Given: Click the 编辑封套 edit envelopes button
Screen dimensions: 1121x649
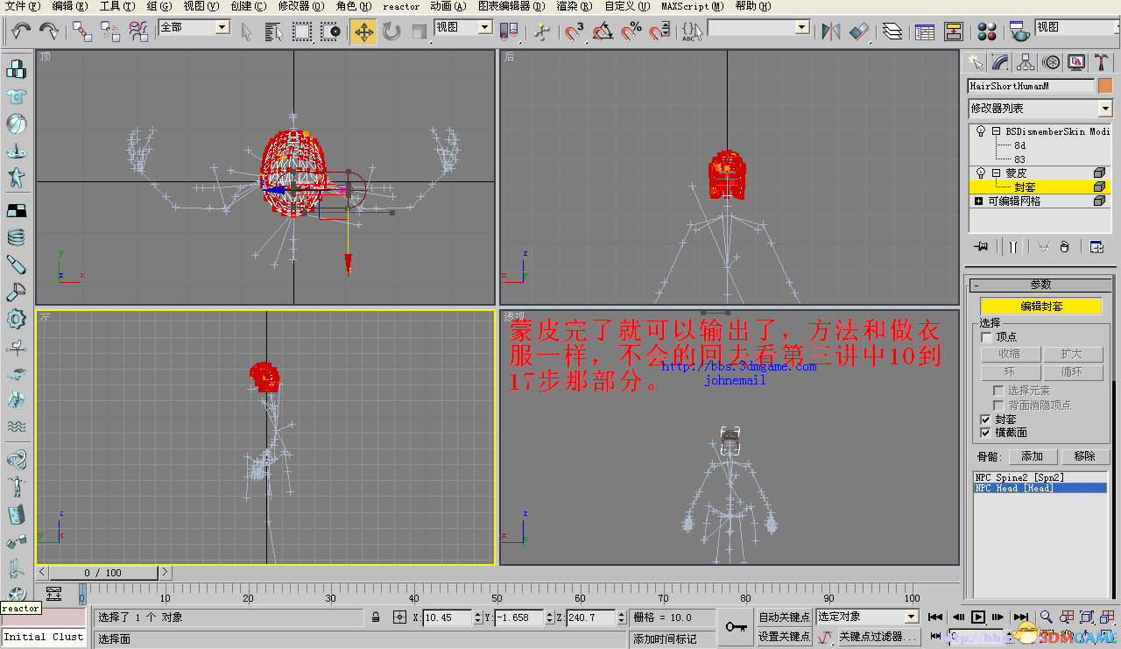Looking at the screenshot, I should pos(1041,307).
